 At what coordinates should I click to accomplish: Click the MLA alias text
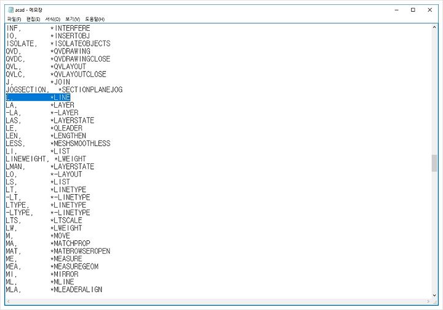(x=13, y=289)
